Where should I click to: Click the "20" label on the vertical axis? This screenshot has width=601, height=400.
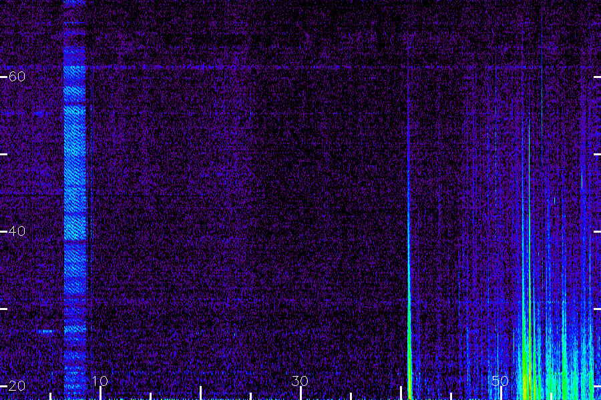17,385
